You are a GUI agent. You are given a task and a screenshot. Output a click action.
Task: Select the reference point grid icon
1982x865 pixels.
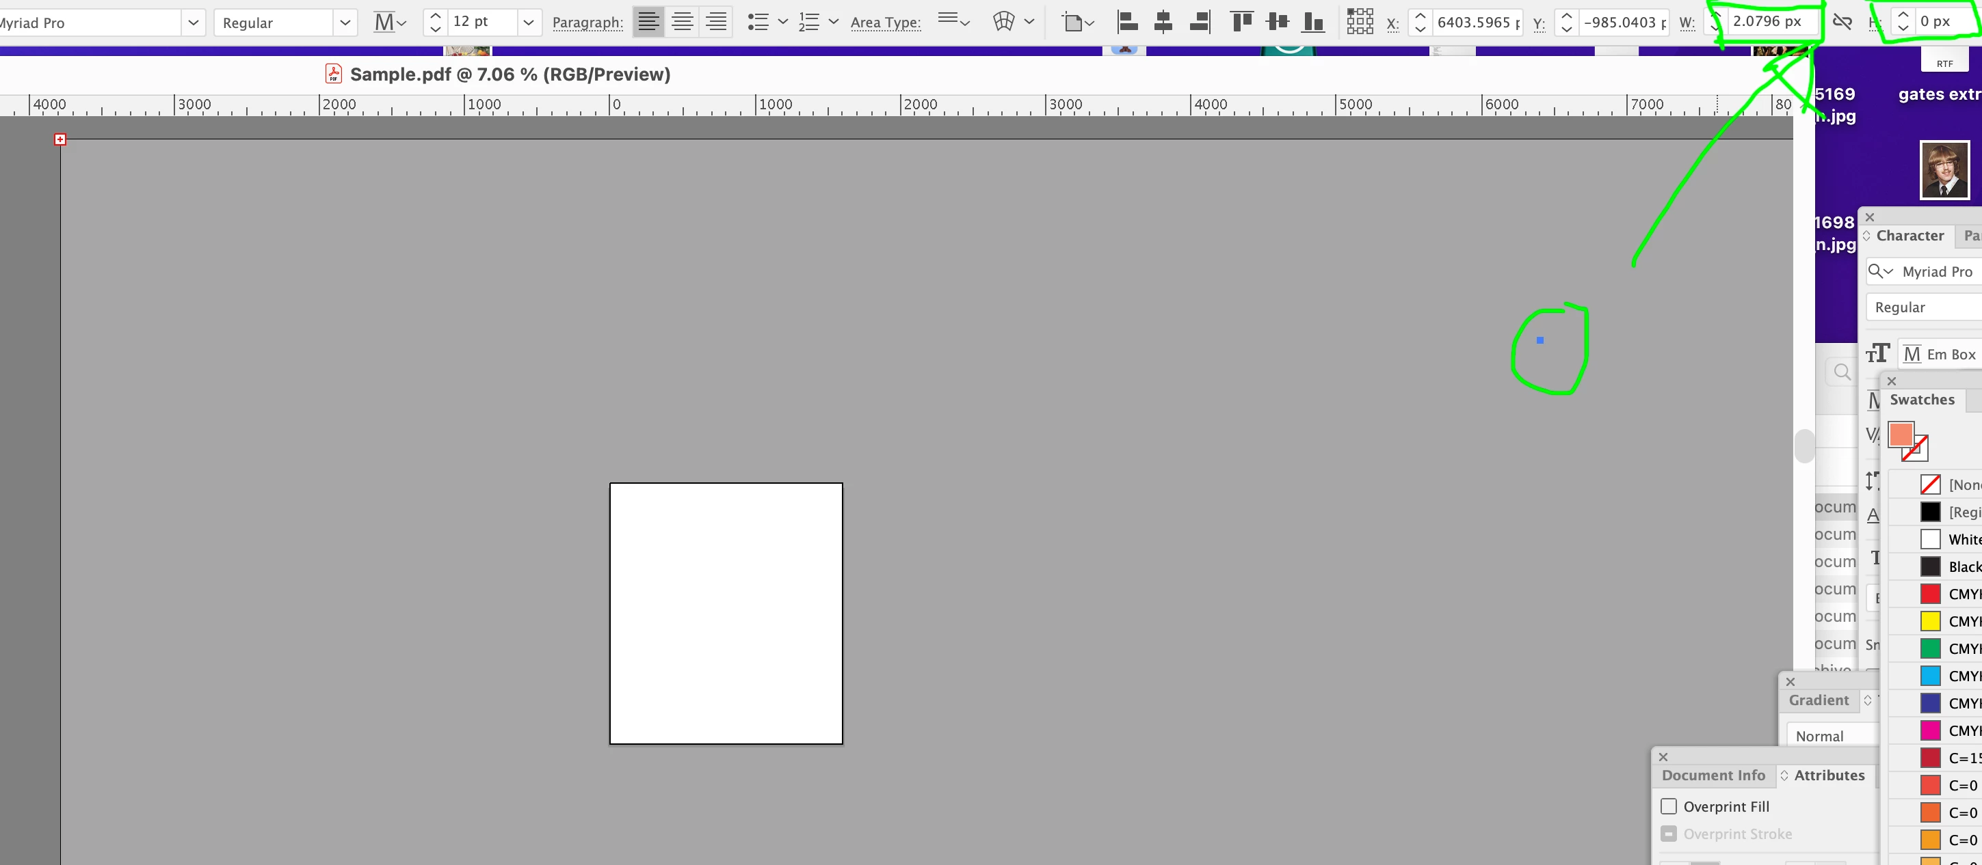1360,22
